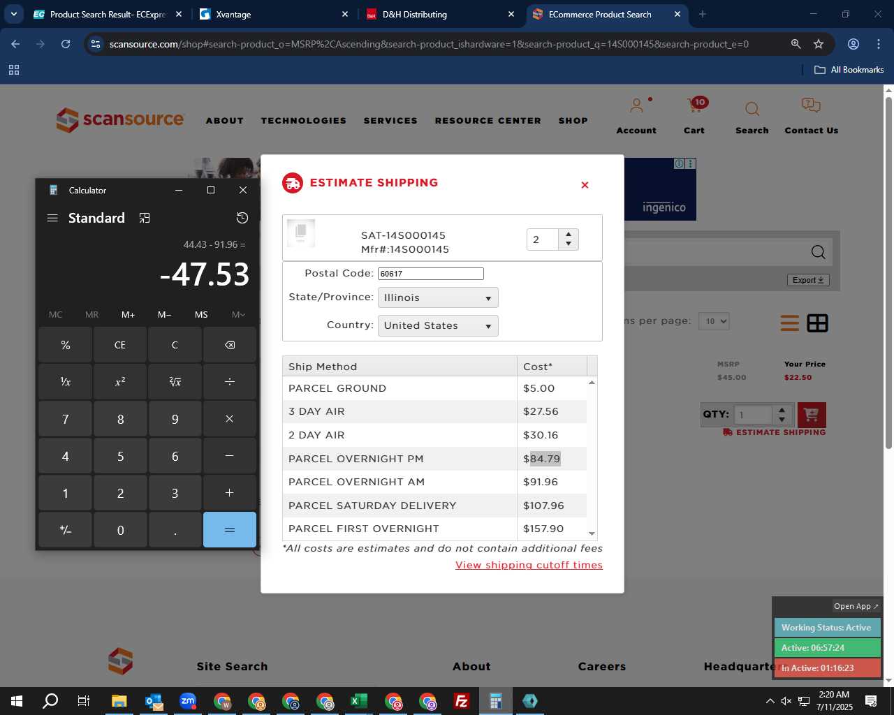Click Calculator square root key
Viewport: 894px width, 715px height.
coord(175,382)
